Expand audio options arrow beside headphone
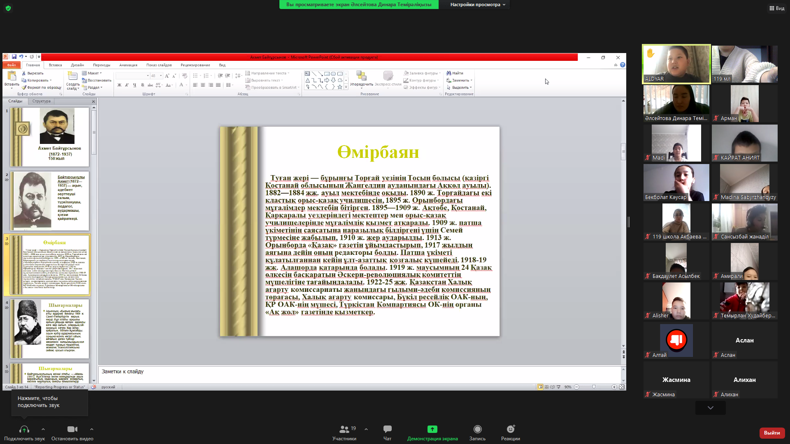 (43, 429)
